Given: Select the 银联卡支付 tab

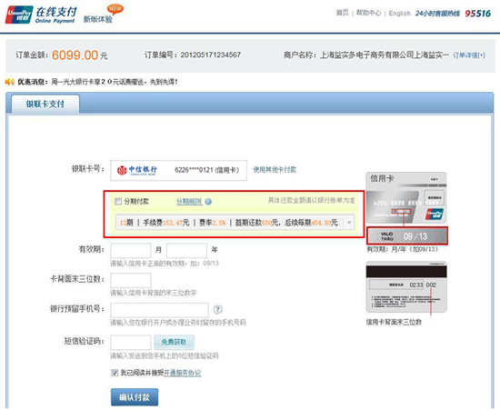Looking at the screenshot, I should click(x=45, y=104).
